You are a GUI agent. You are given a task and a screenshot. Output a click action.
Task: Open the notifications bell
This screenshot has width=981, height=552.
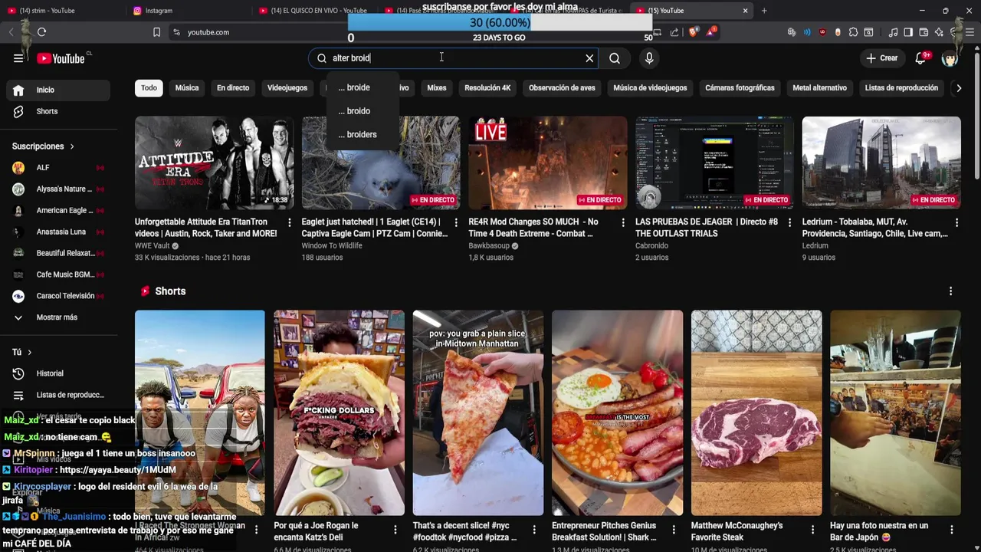click(x=922, y=58)
